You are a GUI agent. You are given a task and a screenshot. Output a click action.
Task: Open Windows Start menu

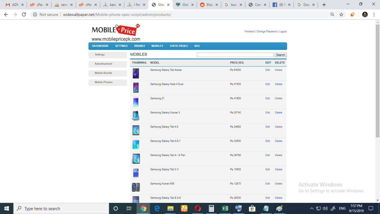[x=7, y=208]
